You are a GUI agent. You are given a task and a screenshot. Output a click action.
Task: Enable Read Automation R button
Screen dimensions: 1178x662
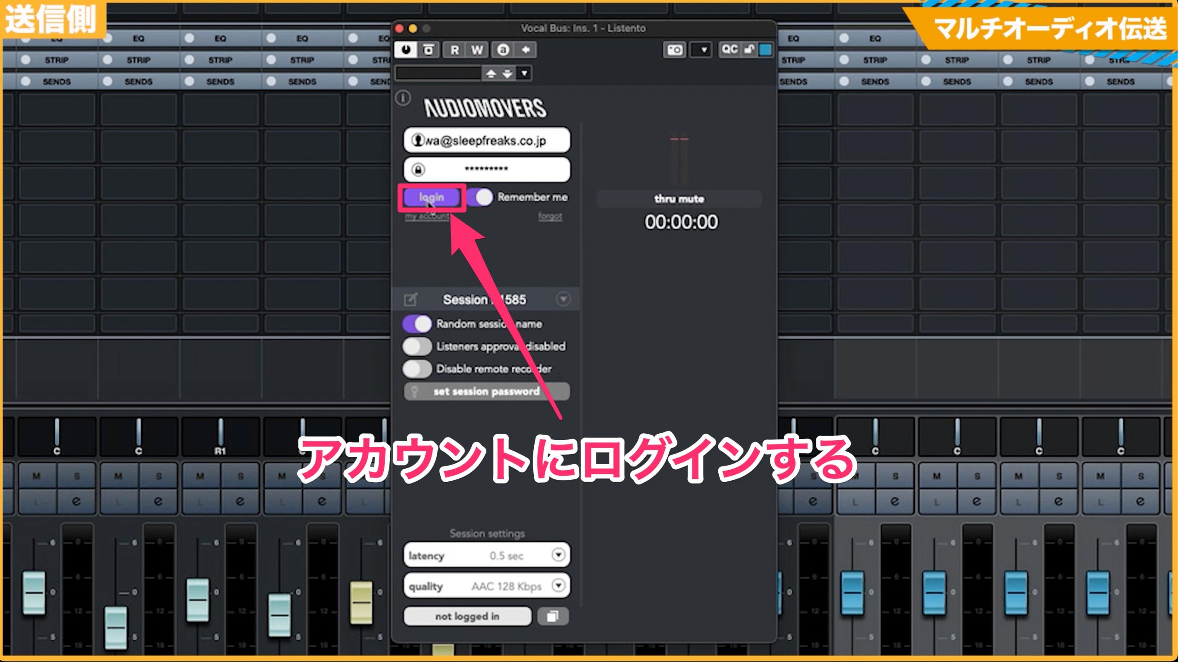(x=454, y=50)
